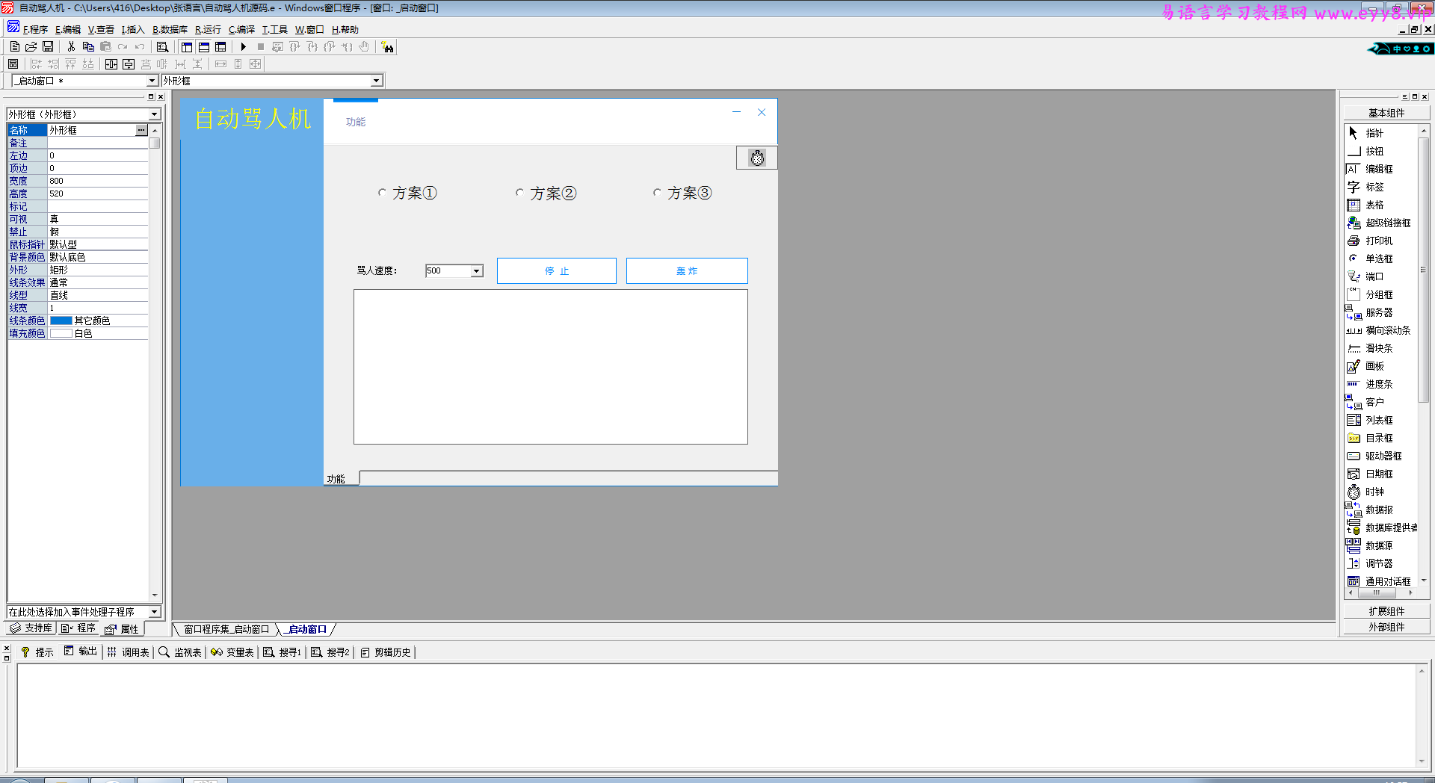Open the event handler subroutine dropdown
Viewport: 1435px width, 783px height.
(x=155, y=612)
